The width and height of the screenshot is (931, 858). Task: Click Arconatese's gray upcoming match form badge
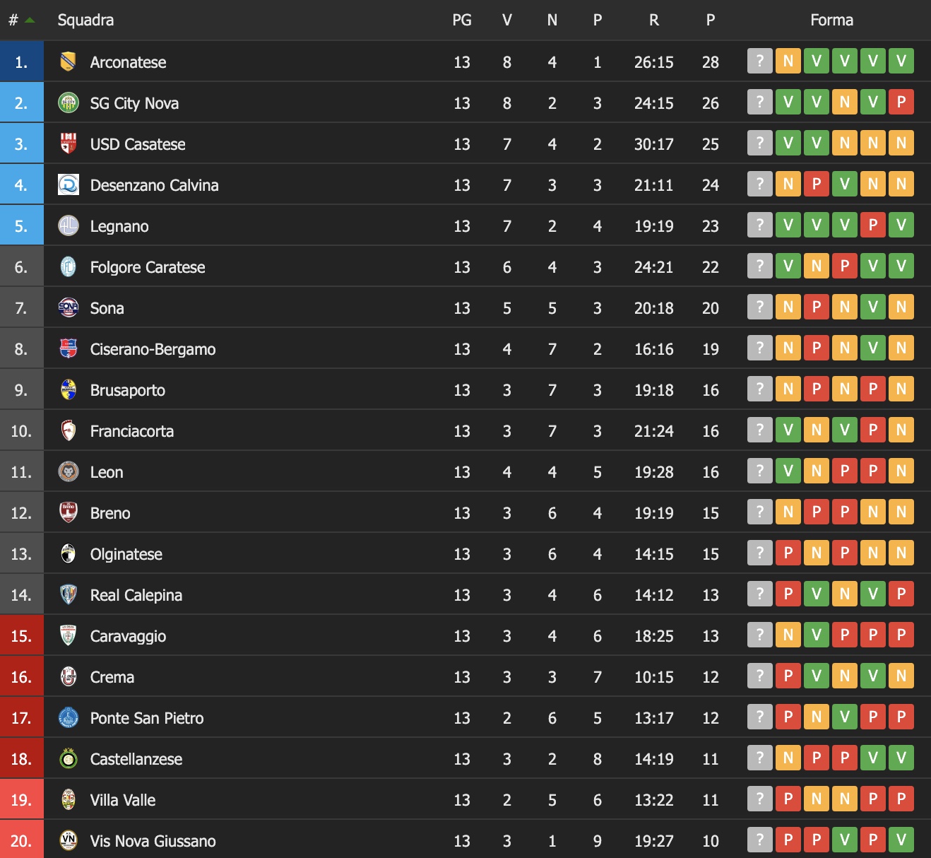(x=760, y=61)
